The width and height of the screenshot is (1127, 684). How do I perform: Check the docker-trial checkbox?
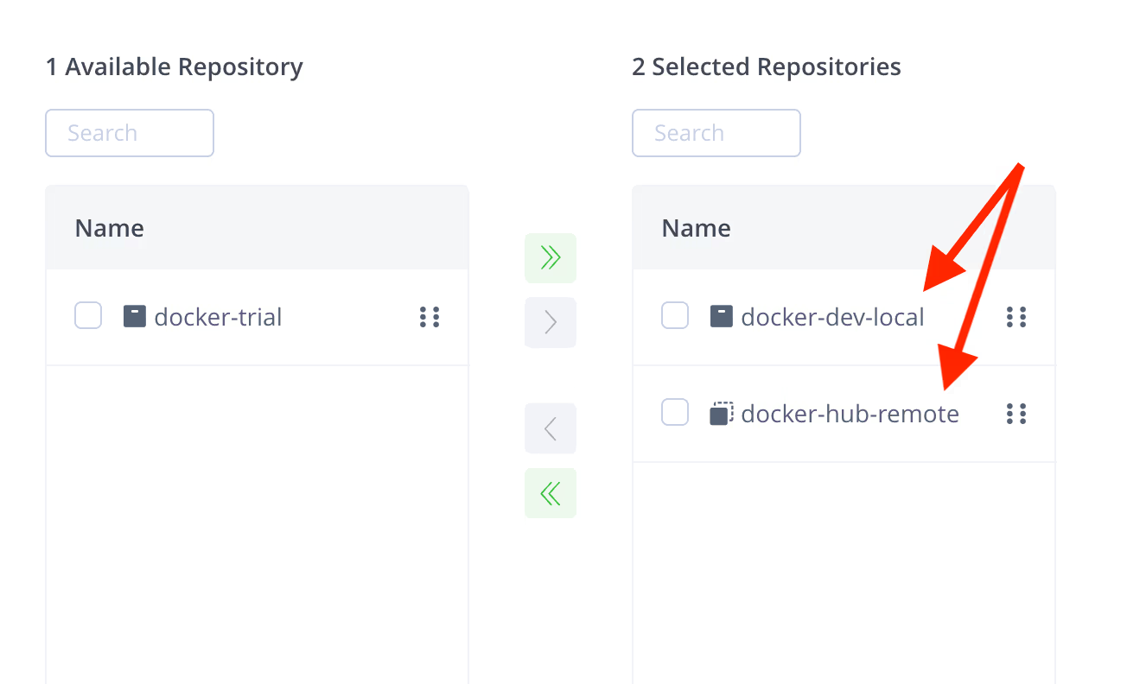coord(88,316)
